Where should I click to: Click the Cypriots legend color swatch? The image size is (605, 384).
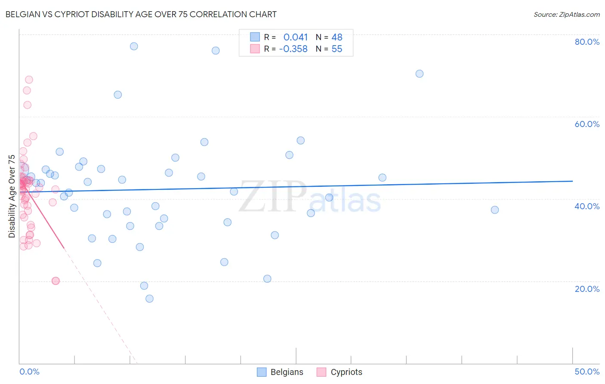321,372
